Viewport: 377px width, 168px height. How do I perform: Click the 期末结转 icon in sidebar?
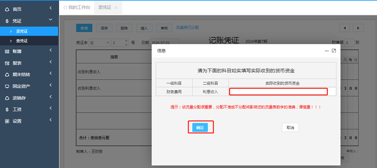(7, 75)
